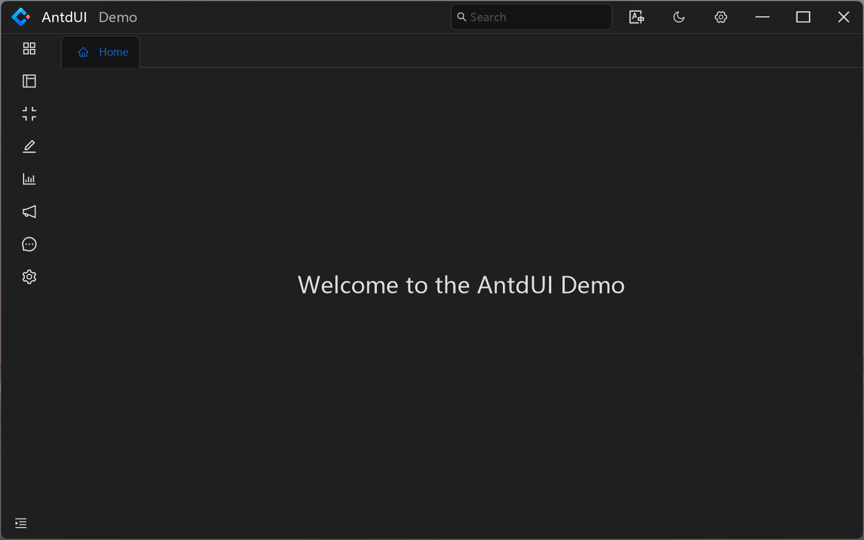Click the compress arrows sidebar icon
The height and width of the screenshot is (540, 864).
pos(29,114)
